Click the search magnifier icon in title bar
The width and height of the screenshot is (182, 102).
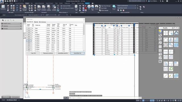(x=147, y=1)
